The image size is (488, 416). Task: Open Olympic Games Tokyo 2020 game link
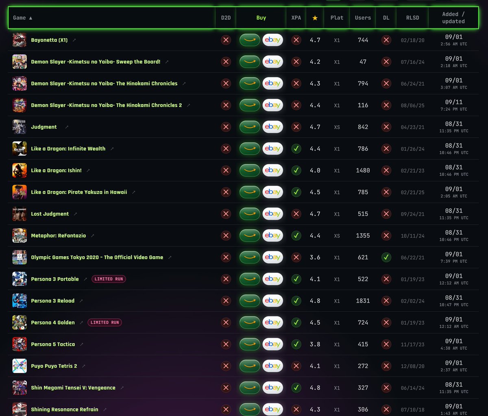click(97, 257)
